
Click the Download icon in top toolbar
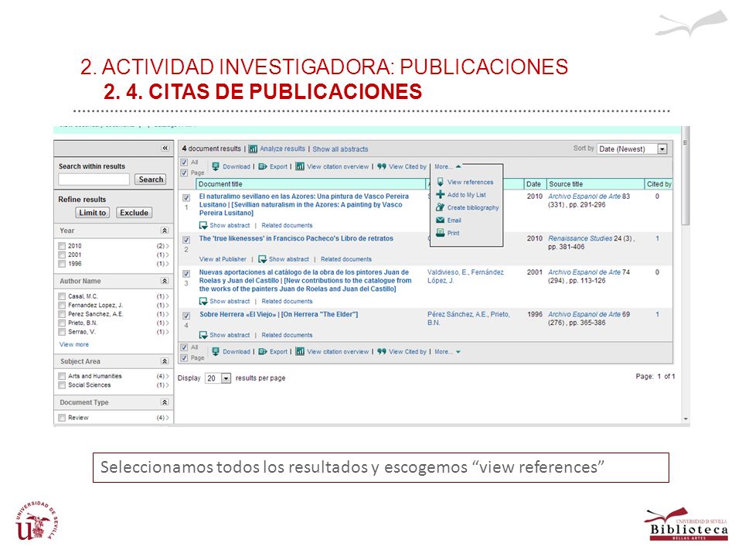click(x=216, y=166)
